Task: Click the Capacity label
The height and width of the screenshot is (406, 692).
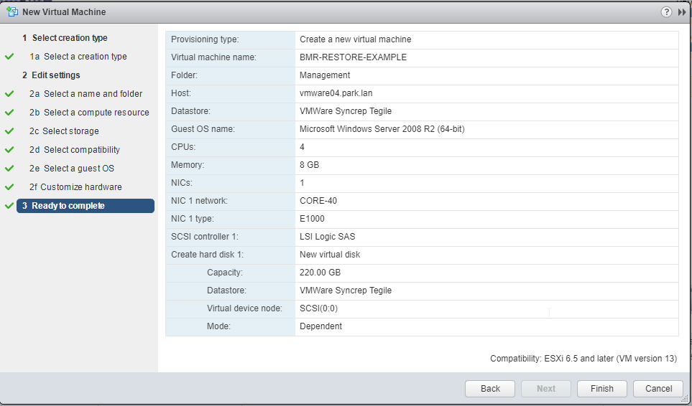Action: [x=225, y=273]
